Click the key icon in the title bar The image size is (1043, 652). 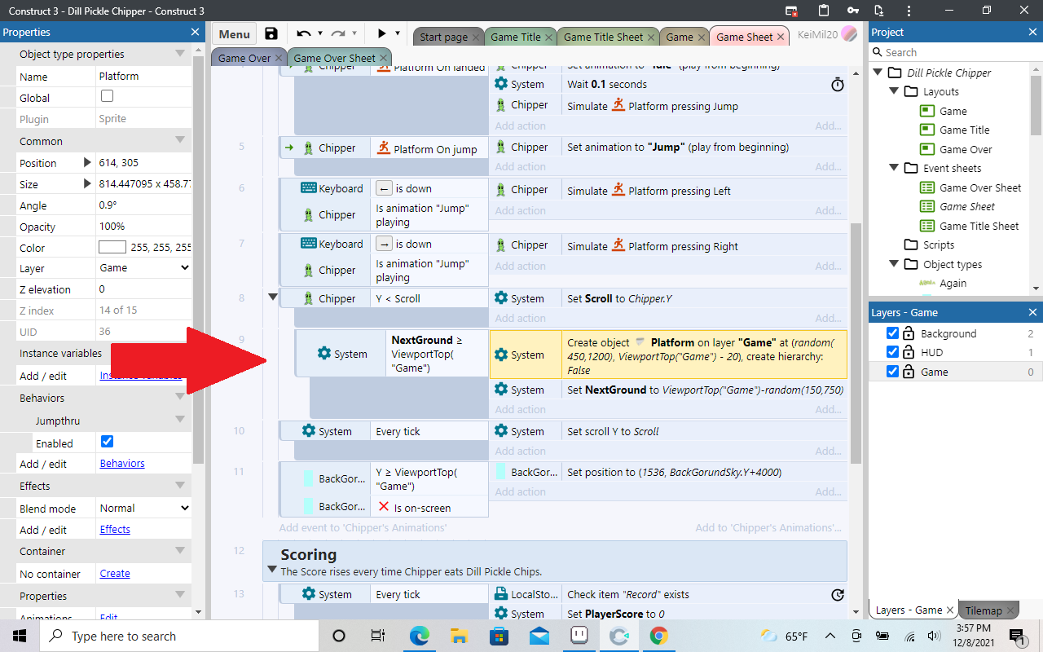pos(852,11)
